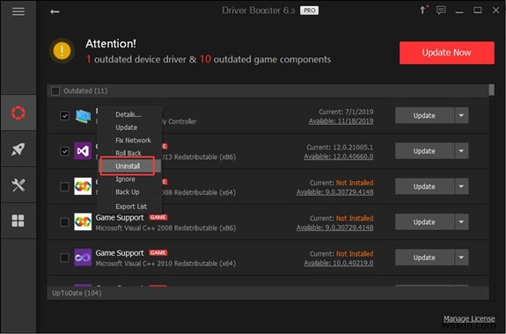Open the hamburger menu
The width and height of the screenshot is (506, 334).
[18, 11]
